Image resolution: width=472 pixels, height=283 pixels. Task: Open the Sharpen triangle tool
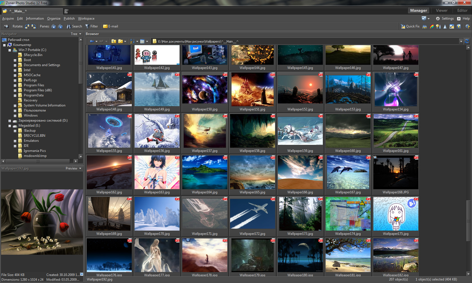tap(445, 26)
